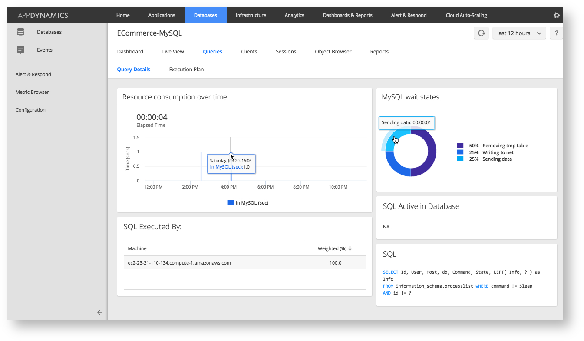The width and height of the screenshot is (584, 341).
Task: Open the Alert & Respond top menu
Action: 409,15
